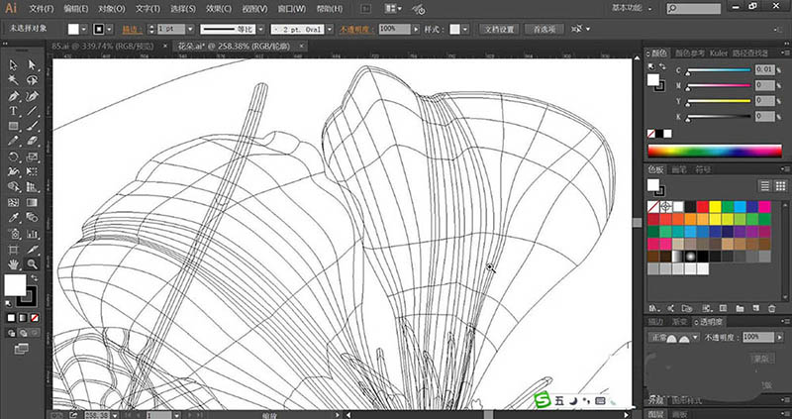Switch Swatches panel to thumbnail grid view
This screenshot has width=792, height=419.
[780, 186]
